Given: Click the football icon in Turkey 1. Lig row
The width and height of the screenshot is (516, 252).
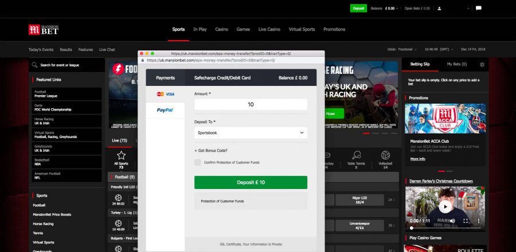Looking at the screenshot, I should pyautogui.click(x=118, y=223).
